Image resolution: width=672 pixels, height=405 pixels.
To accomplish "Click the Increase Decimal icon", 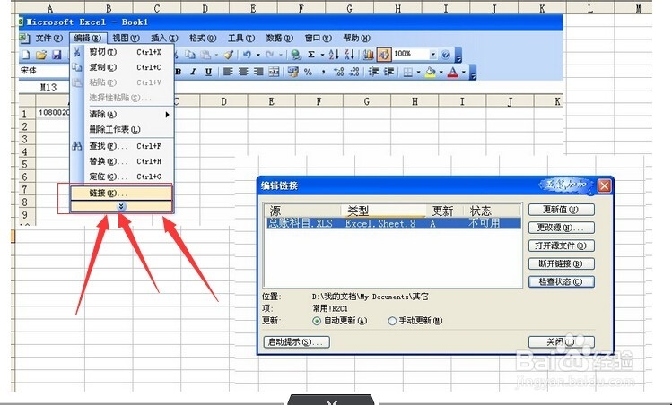I will tap(338, 72).
